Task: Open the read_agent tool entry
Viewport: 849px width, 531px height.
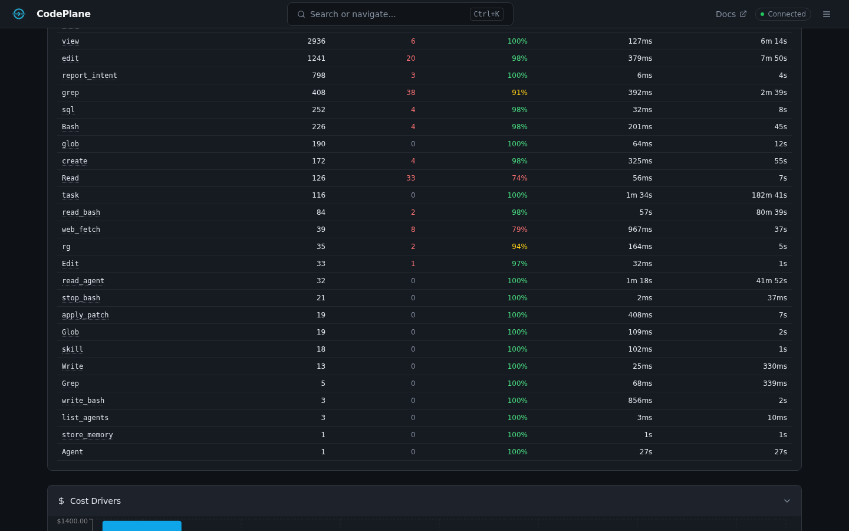Action: [x=83, y=281]
